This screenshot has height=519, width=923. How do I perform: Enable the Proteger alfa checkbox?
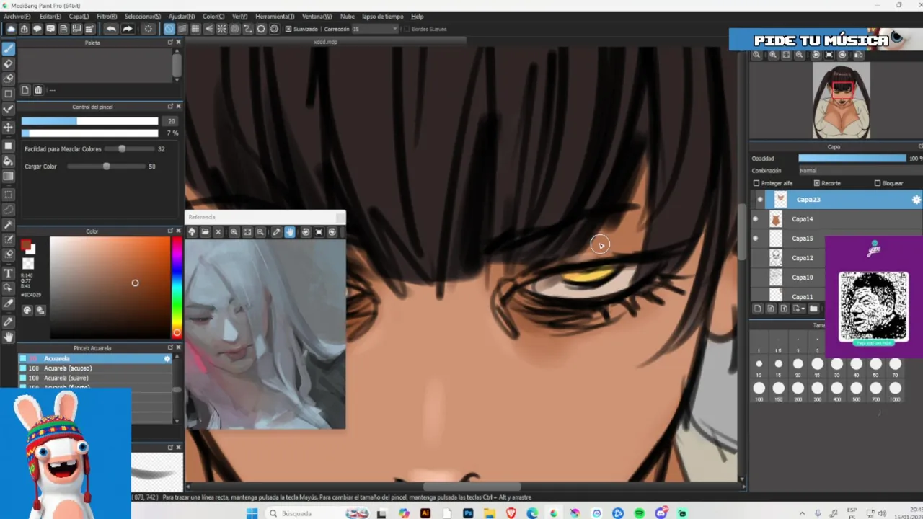(x=756, y=183)
